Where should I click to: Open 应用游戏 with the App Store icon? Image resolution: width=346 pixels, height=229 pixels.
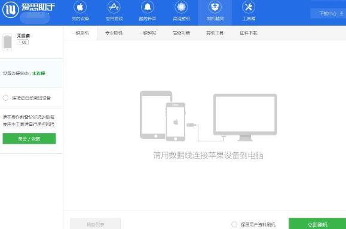114,11
